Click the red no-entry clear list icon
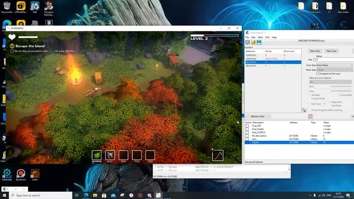The width and height of the screenshot is (354, 199). pos(310,116)
